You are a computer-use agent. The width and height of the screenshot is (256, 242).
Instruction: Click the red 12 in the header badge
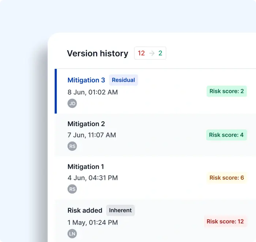(x=142, y=53)
